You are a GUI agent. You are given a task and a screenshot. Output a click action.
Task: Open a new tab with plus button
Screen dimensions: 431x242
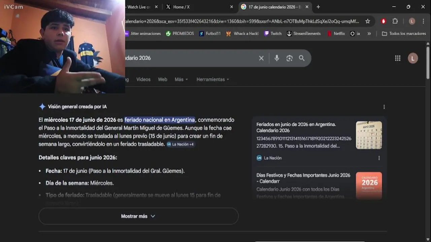[x=318, y=7]
